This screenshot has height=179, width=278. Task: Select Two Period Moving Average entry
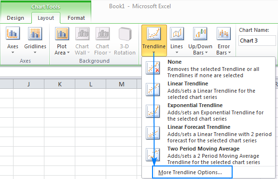coord(208,155)
